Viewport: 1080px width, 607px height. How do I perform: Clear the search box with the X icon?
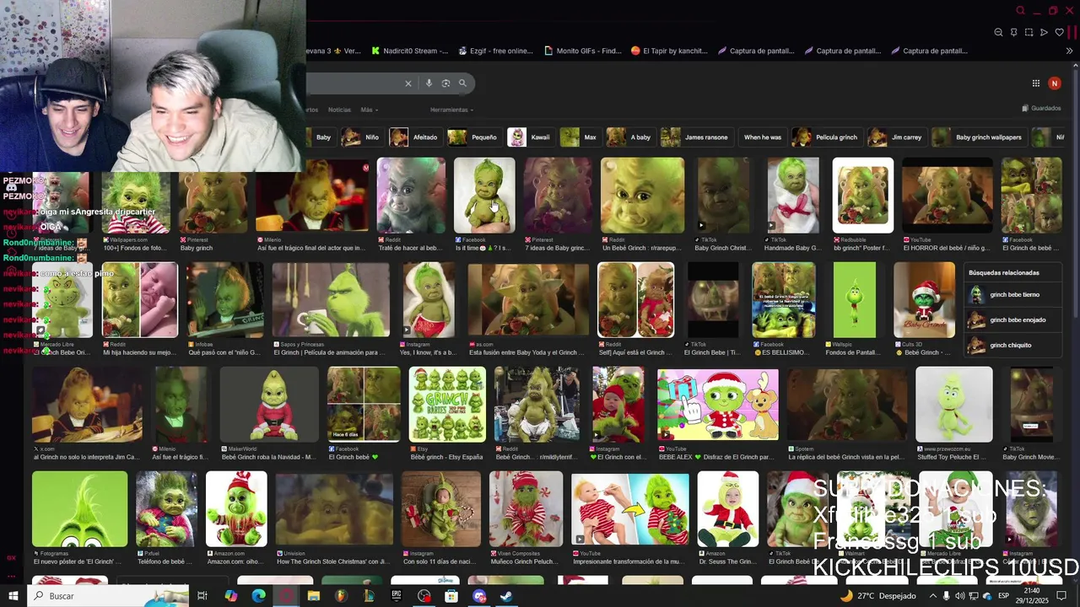point(408,83)
